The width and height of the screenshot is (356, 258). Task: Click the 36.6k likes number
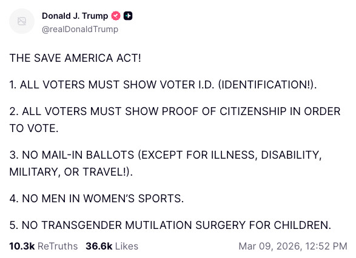click(99, 246)
